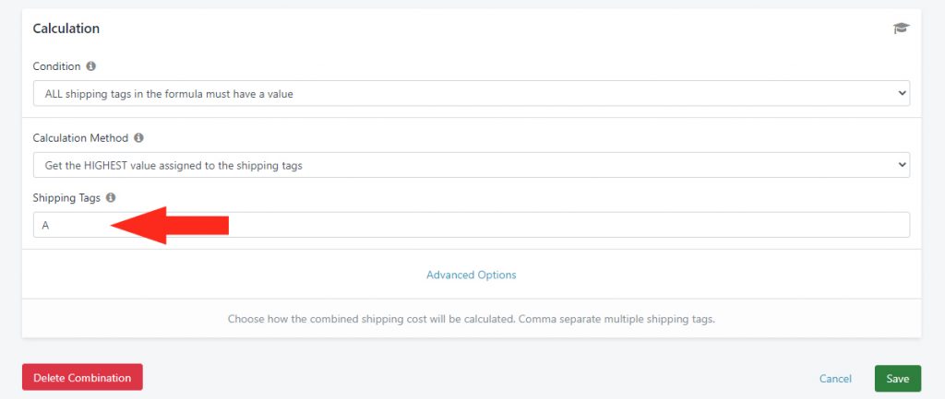The image size is (945, 399).
Task: Click the red Delete Combination button
Action: point(82,377)
